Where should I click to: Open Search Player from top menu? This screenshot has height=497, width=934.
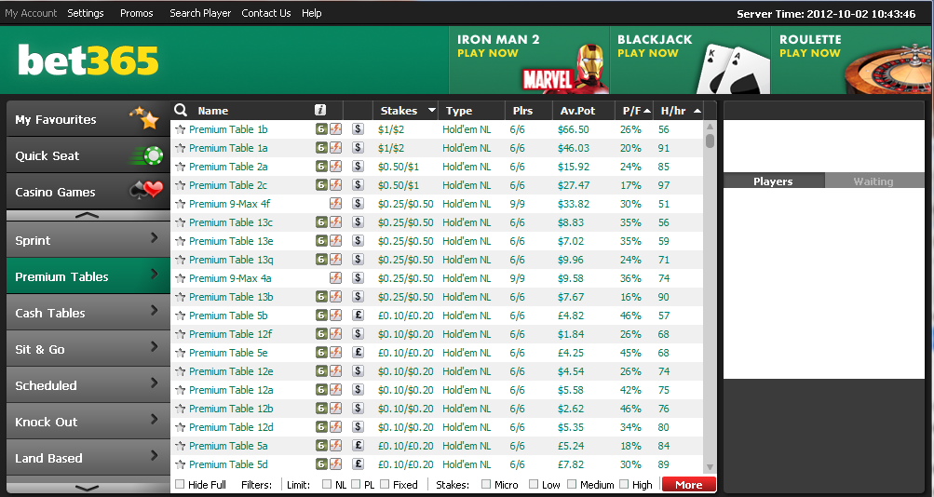(x=200, y=13)
